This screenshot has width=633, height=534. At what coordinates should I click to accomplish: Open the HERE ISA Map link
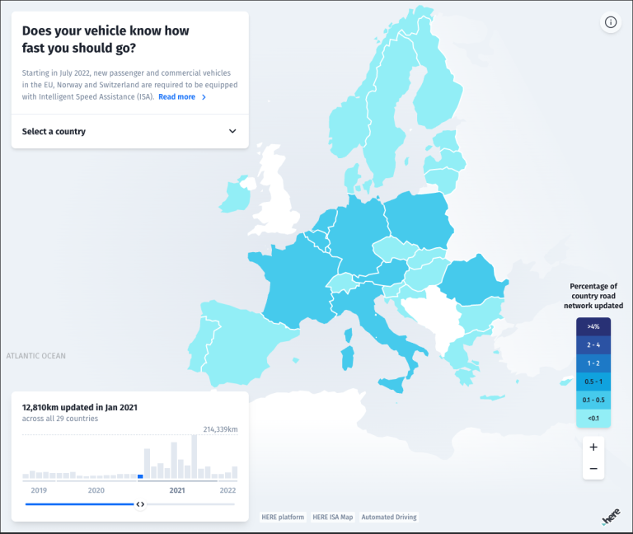(x=333, y=517)
